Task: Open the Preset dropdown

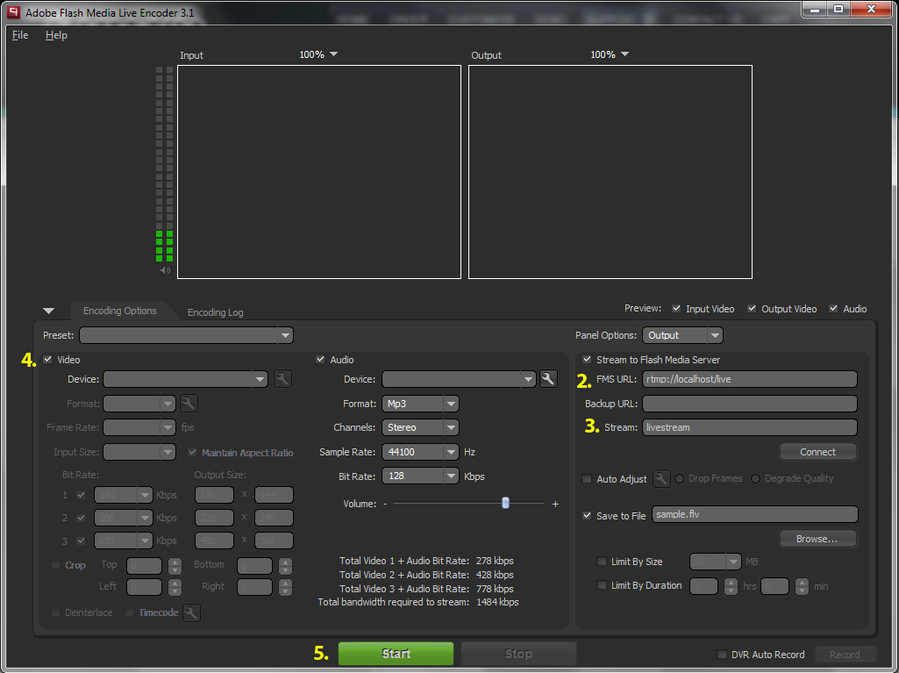Action: [186, 335]
